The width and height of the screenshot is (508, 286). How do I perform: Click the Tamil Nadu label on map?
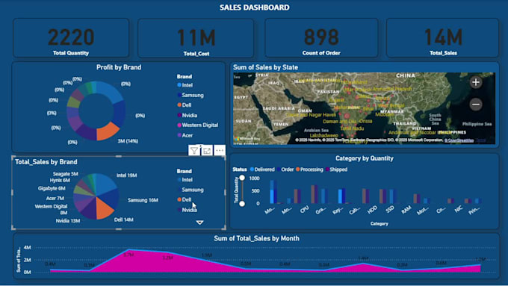pos(352,128)
